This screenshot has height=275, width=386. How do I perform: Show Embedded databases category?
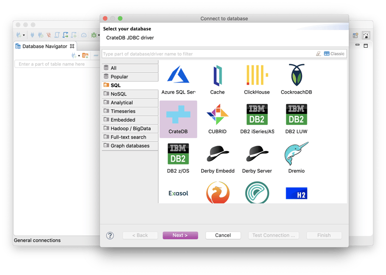pyautogui.click(x=130, y=120)
